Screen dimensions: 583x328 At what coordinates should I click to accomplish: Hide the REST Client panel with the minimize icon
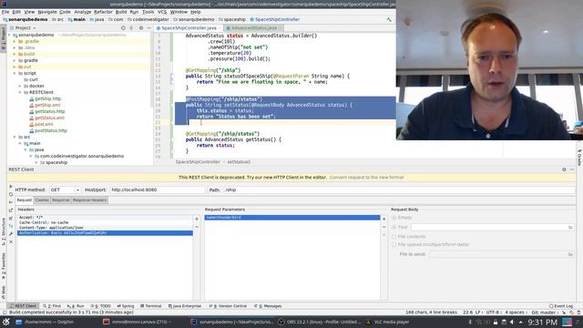click(x=572, y=169)
